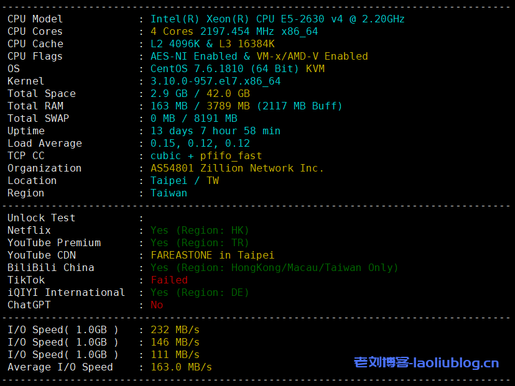Click the AS54801 Zillion Network Inc. text
The height and width of the screenshot is (386, 515).
coord(237,168)
